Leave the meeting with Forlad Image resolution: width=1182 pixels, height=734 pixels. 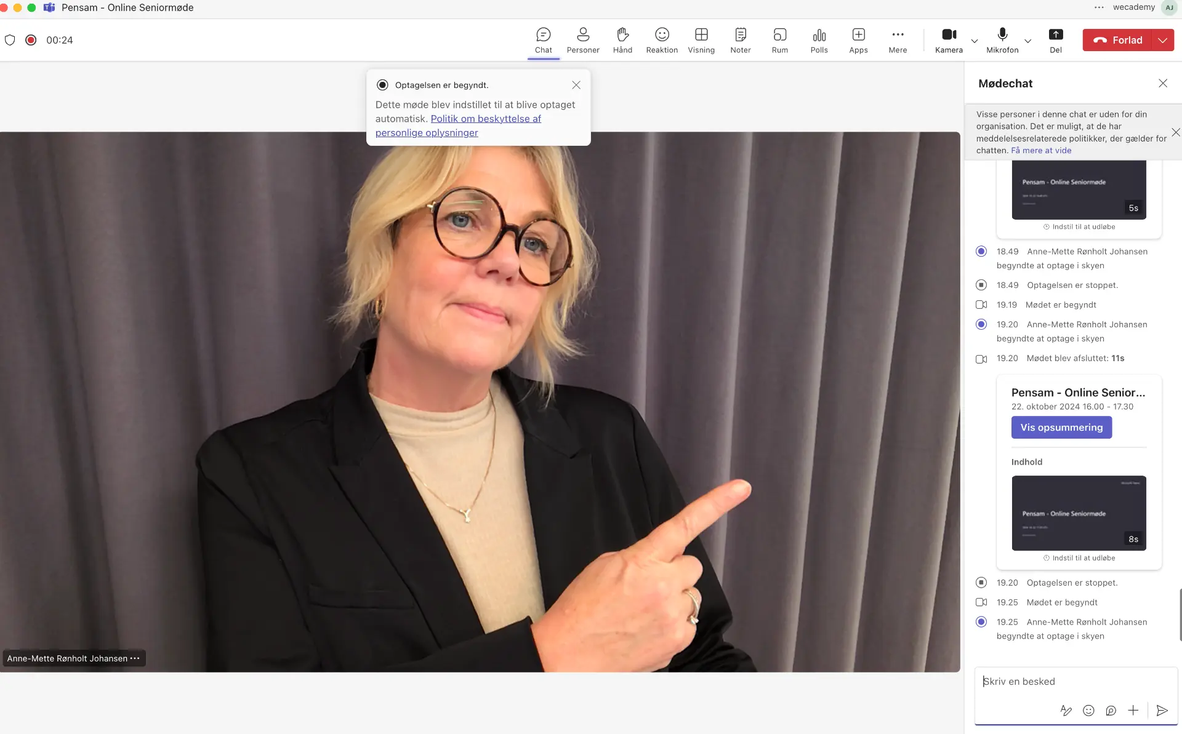click(x=1117, y=40)
